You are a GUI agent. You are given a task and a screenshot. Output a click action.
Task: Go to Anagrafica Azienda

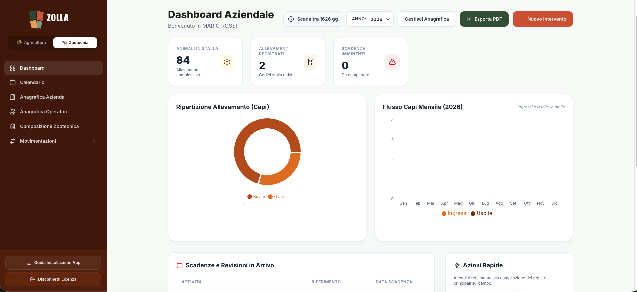[53, 97]
